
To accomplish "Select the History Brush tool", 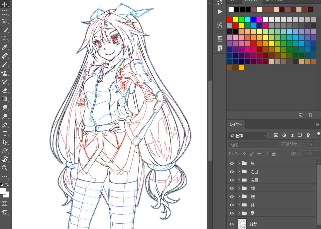I will click(5, 82).
